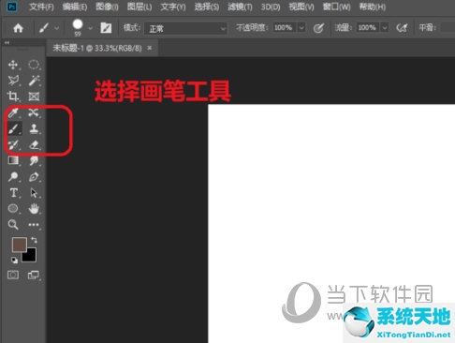
Task: Open brush tool preset dropdown arrow
Action: tap(56, 28)
